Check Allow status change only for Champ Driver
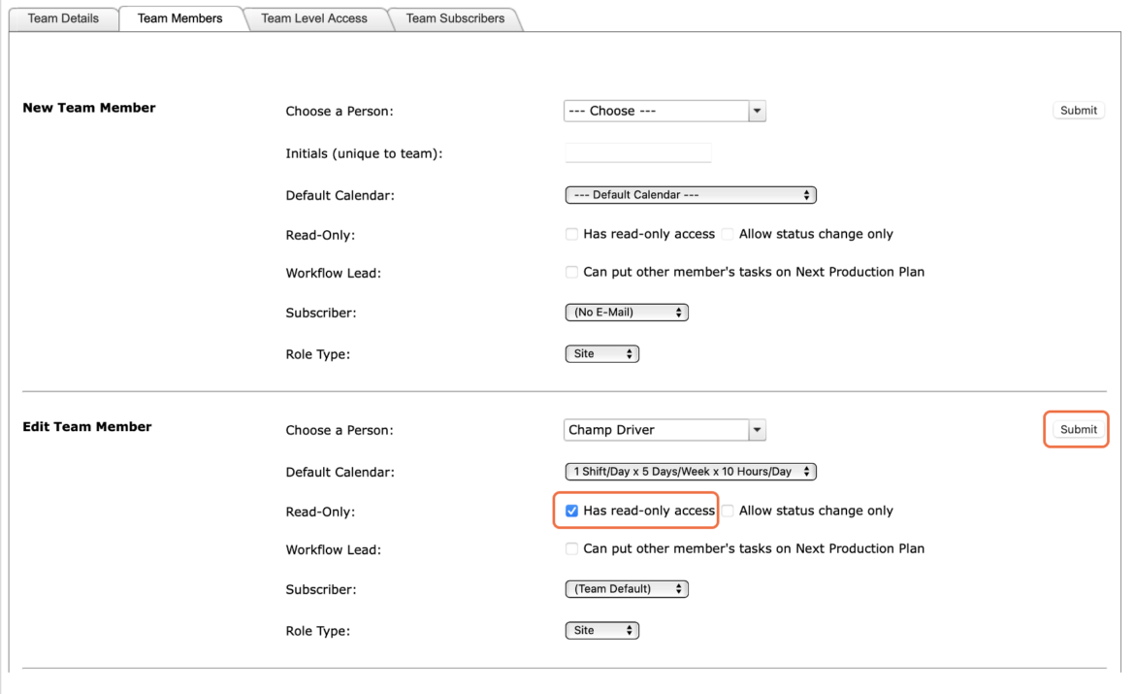This screenshot has width=1135, height=694. pyautogui.click(x=728, y=511)
